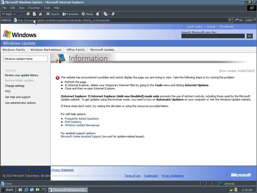Viewport: 257px width, 193px height.
Task: Launch Outlook Express from Quick Launch
Action: [x=32, y=190]
